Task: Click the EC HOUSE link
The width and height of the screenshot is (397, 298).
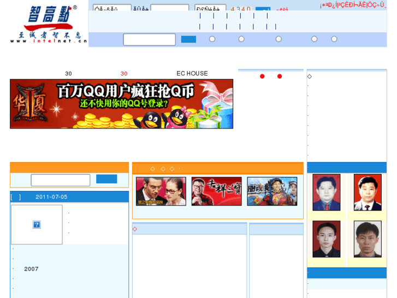Action: [192, 74]
